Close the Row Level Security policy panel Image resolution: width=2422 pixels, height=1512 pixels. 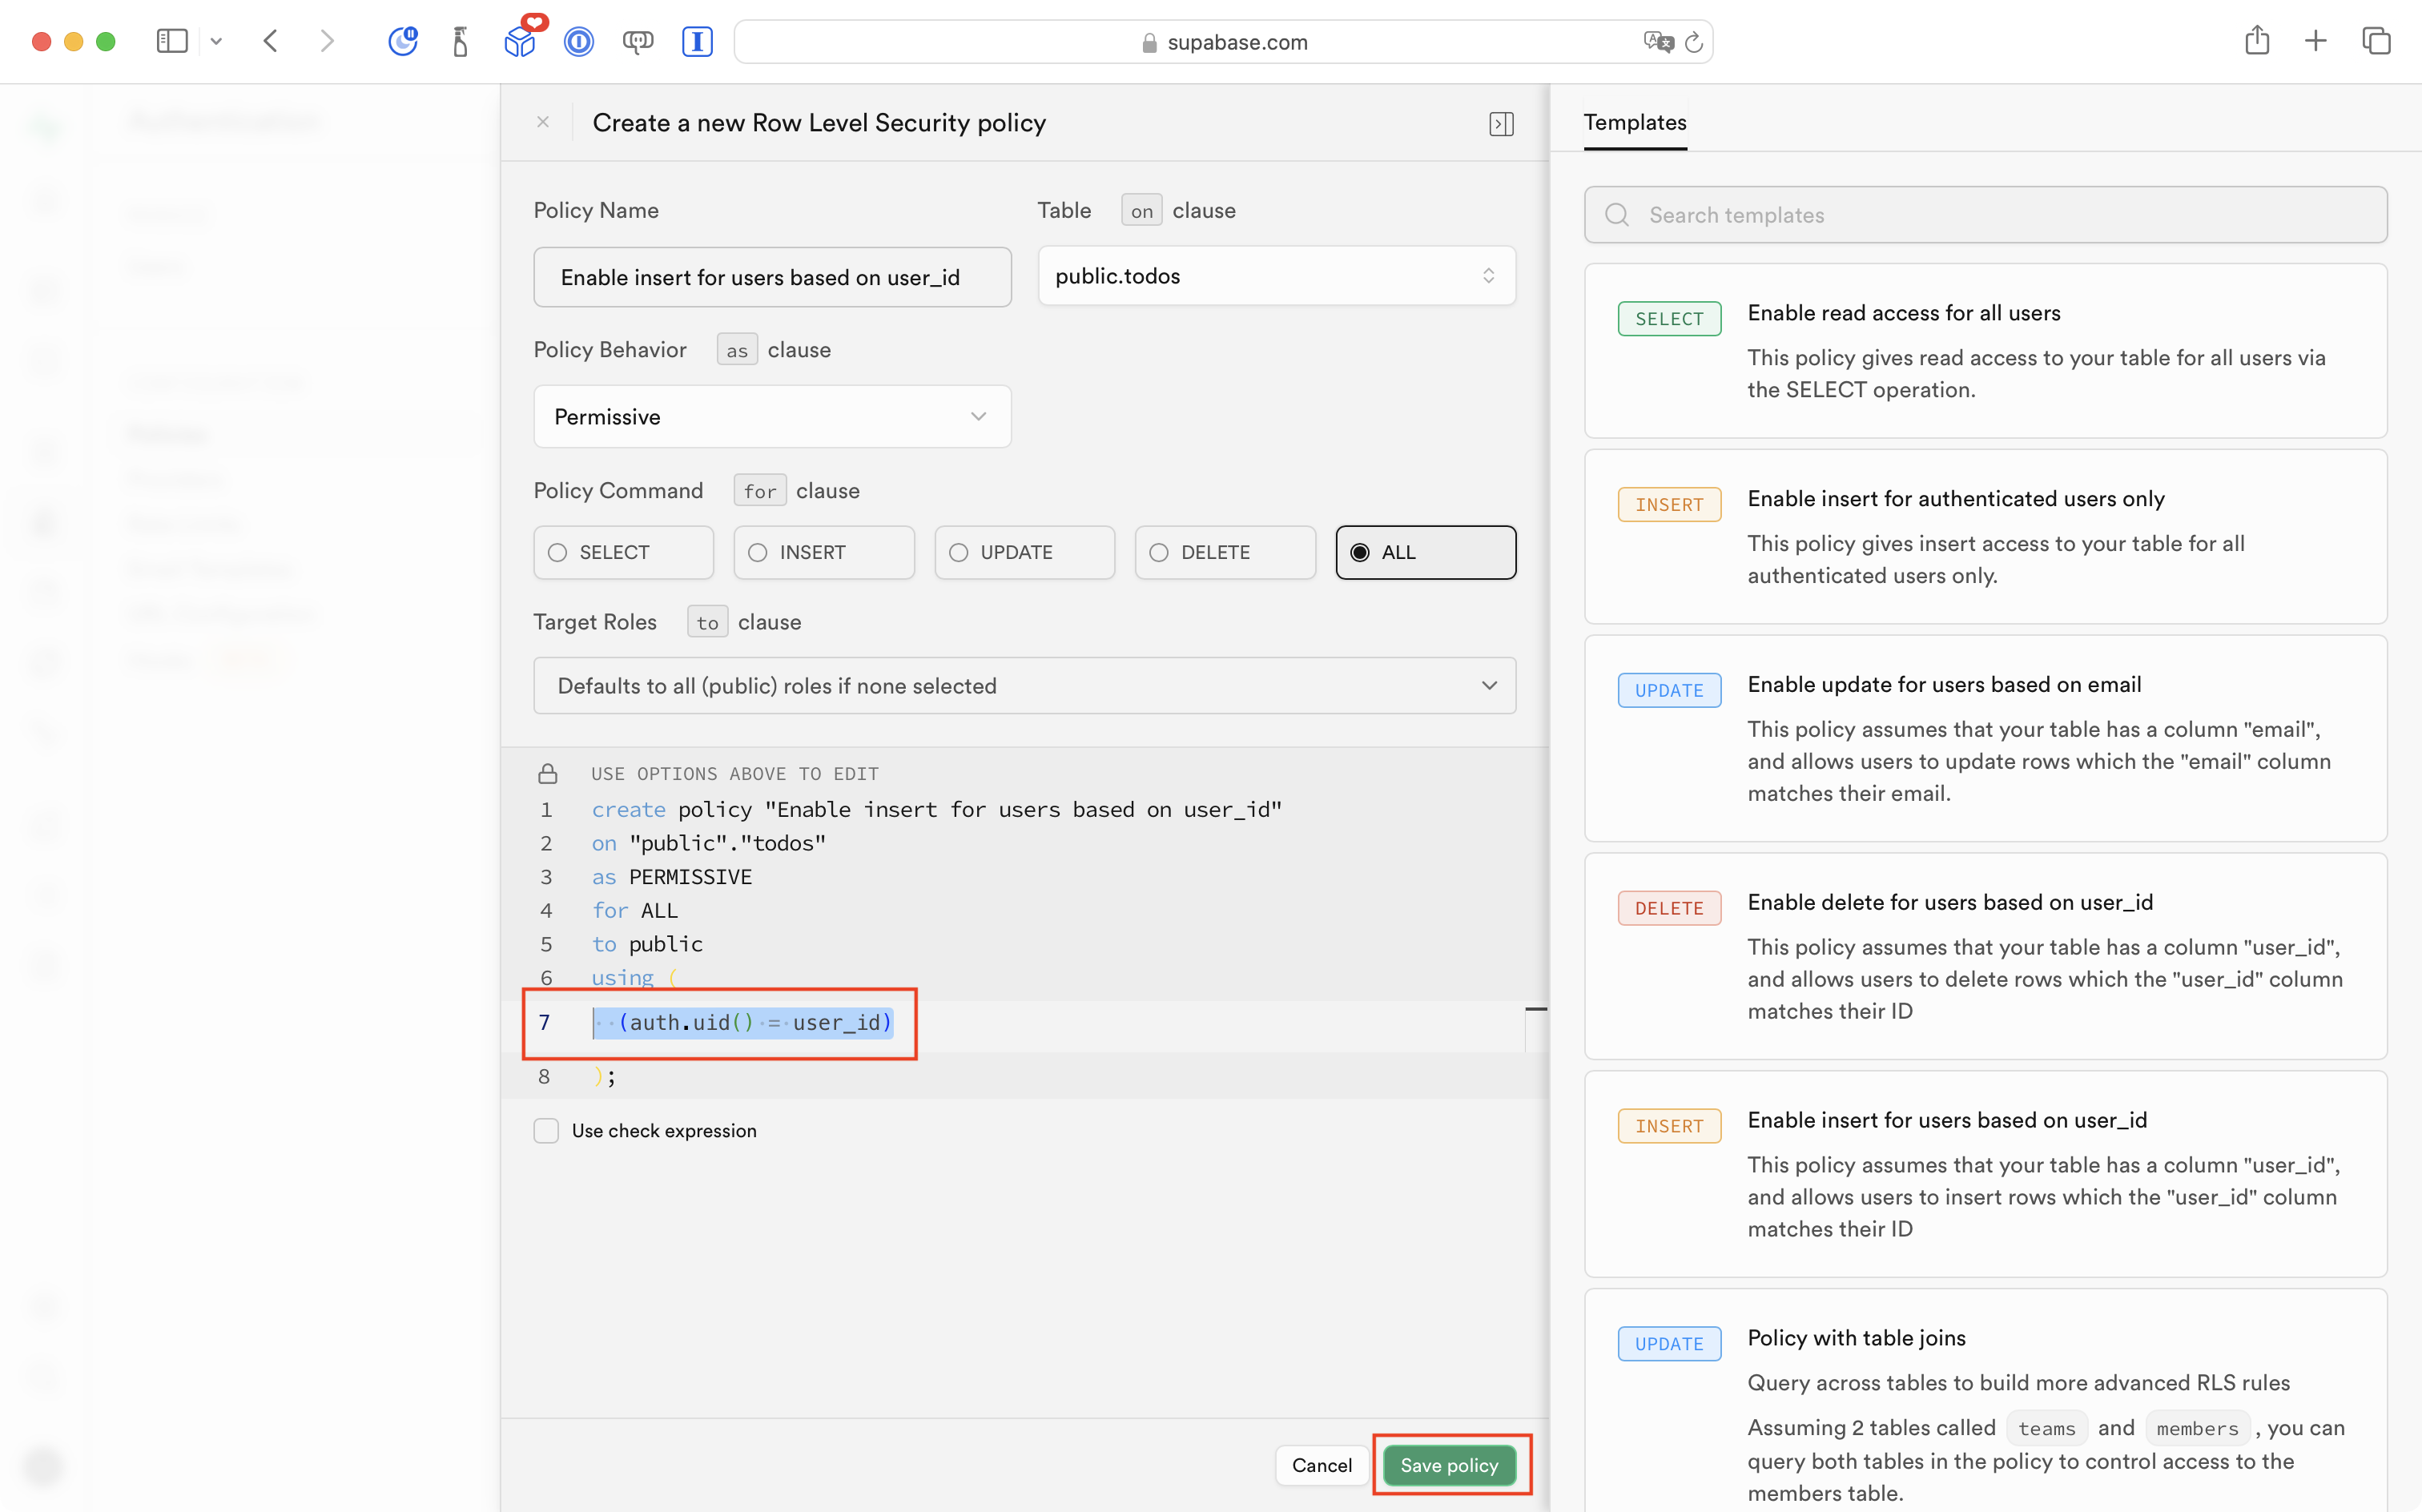(543, 122)
